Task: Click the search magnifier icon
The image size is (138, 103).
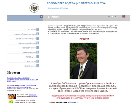Action: (x=113, y=16)
